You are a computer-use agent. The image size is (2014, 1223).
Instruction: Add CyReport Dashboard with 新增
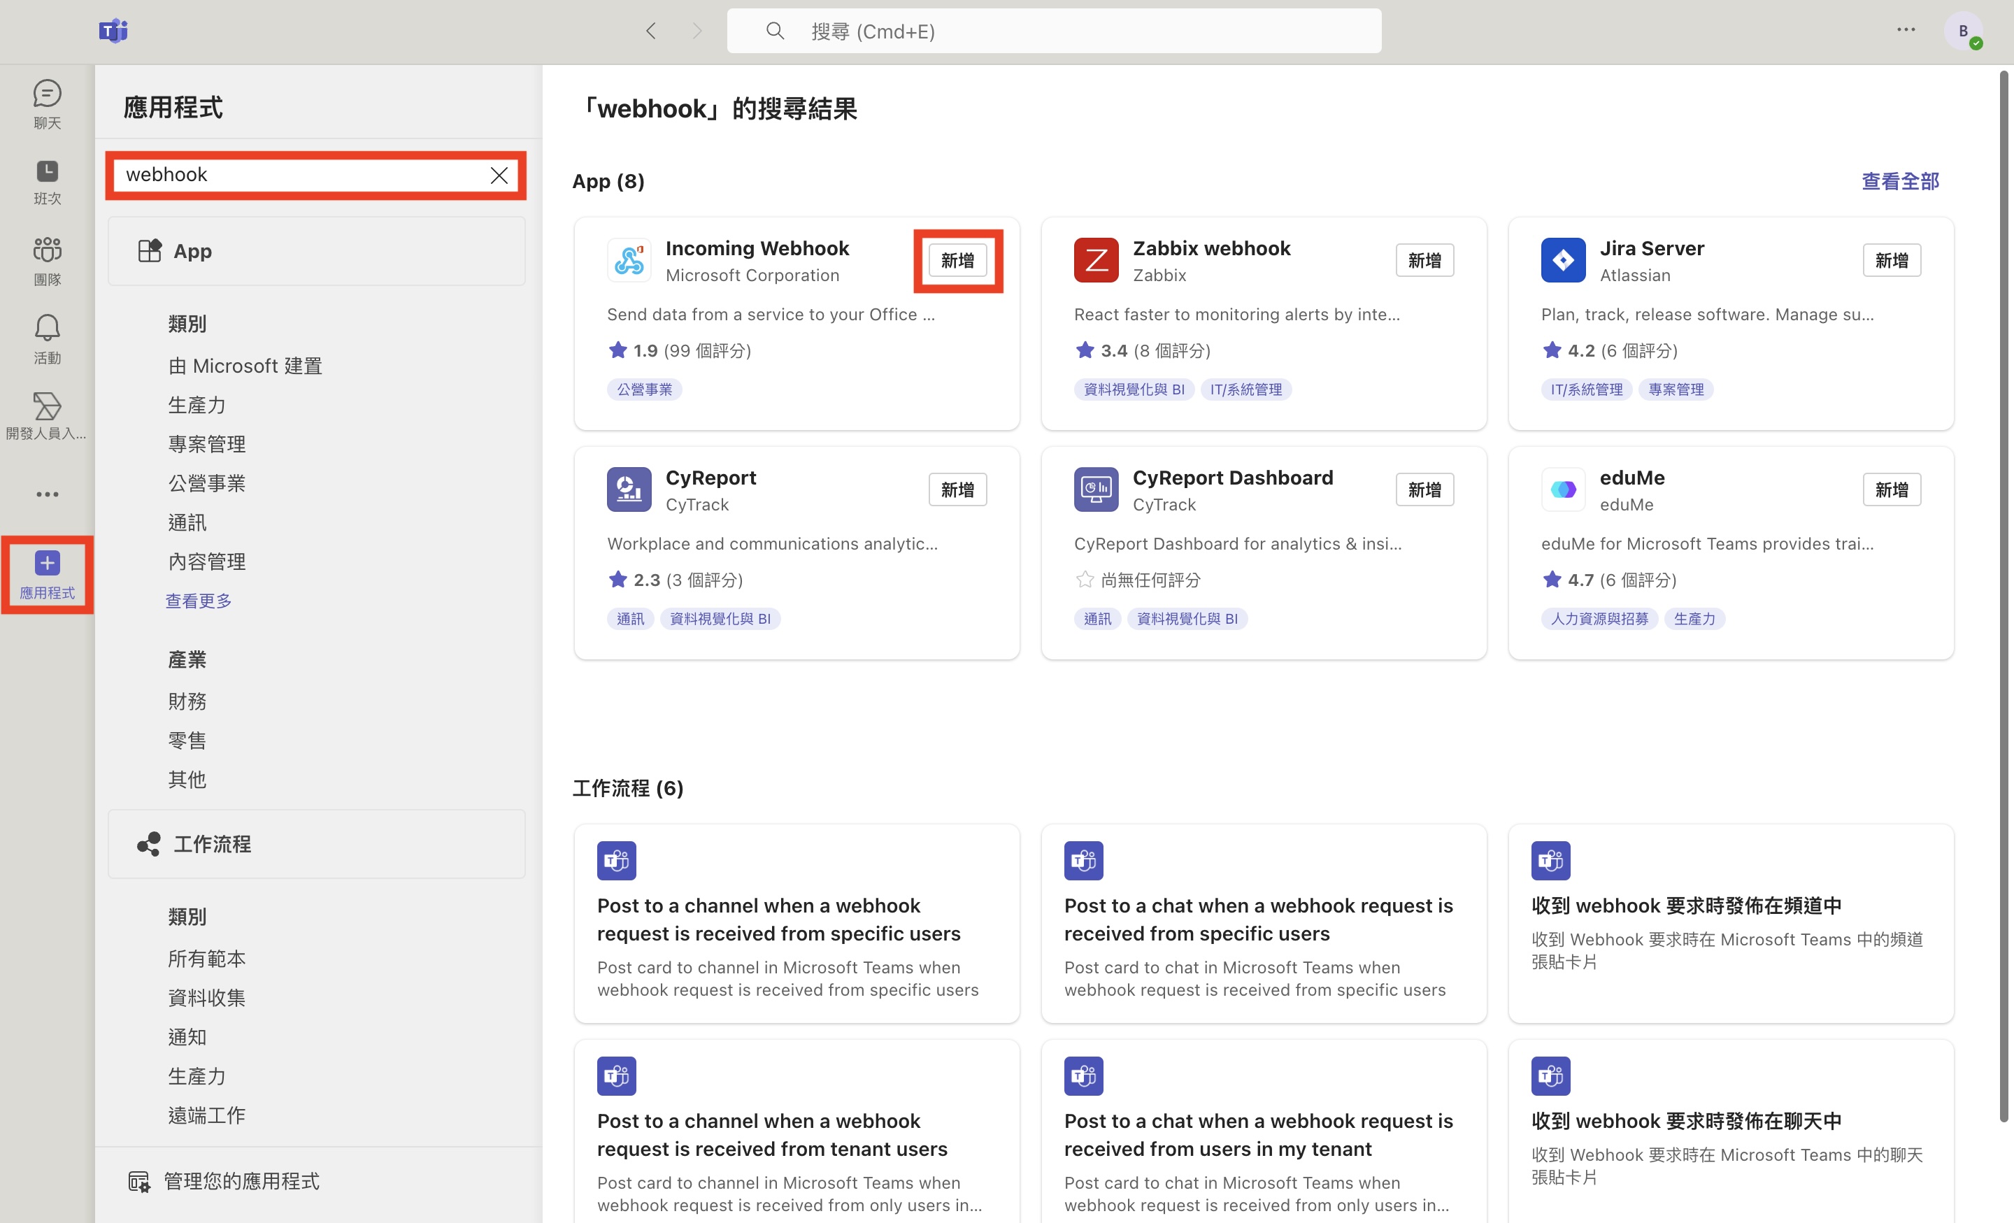(x=1424, y=490)
